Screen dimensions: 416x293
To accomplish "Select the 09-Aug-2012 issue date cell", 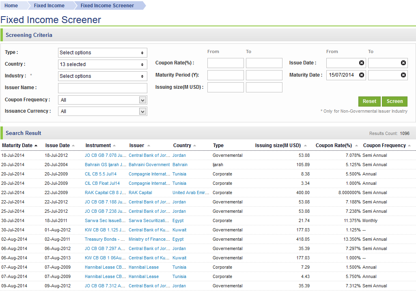I will (x=58, y=286).
